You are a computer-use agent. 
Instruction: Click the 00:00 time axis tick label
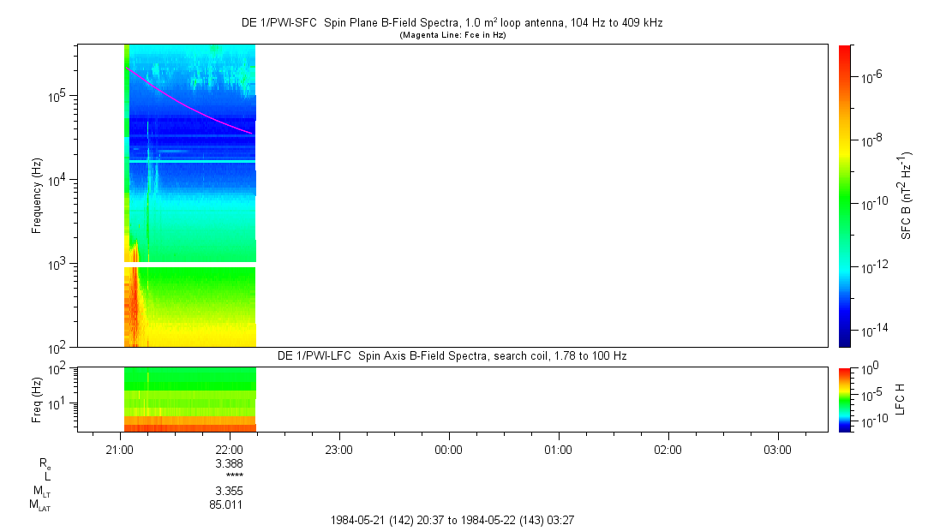coord(448,449)
